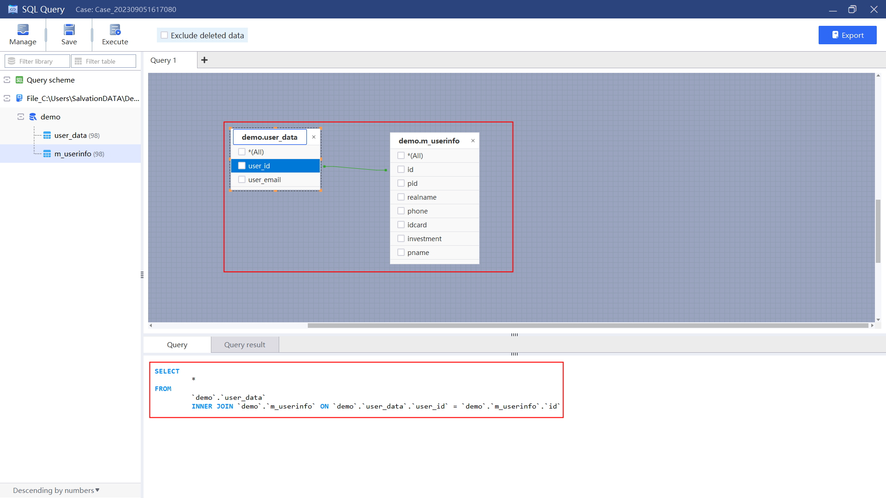
Task: Click the Execute button to run query
Action: click(x=115, y=35)
